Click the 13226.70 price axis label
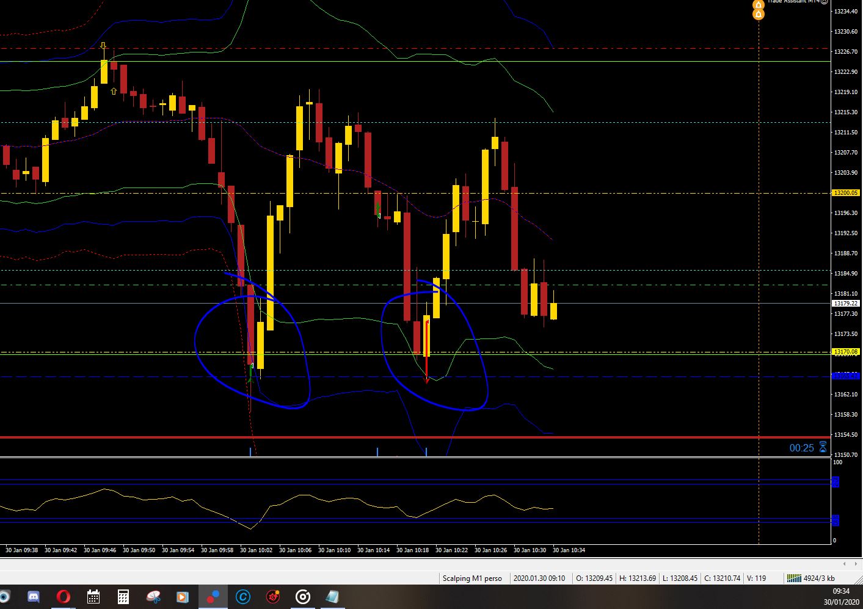863x609 pixels. [846, 51]
